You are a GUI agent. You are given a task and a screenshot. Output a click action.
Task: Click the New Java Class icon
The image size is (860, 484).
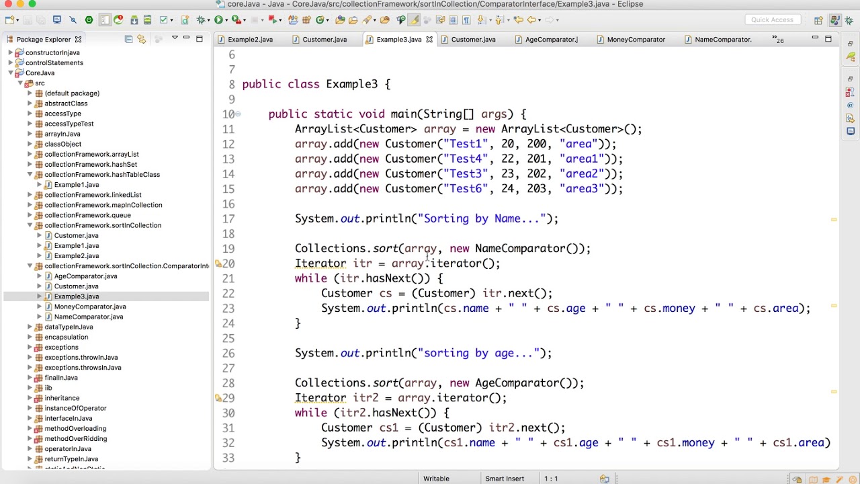[320, 20]
